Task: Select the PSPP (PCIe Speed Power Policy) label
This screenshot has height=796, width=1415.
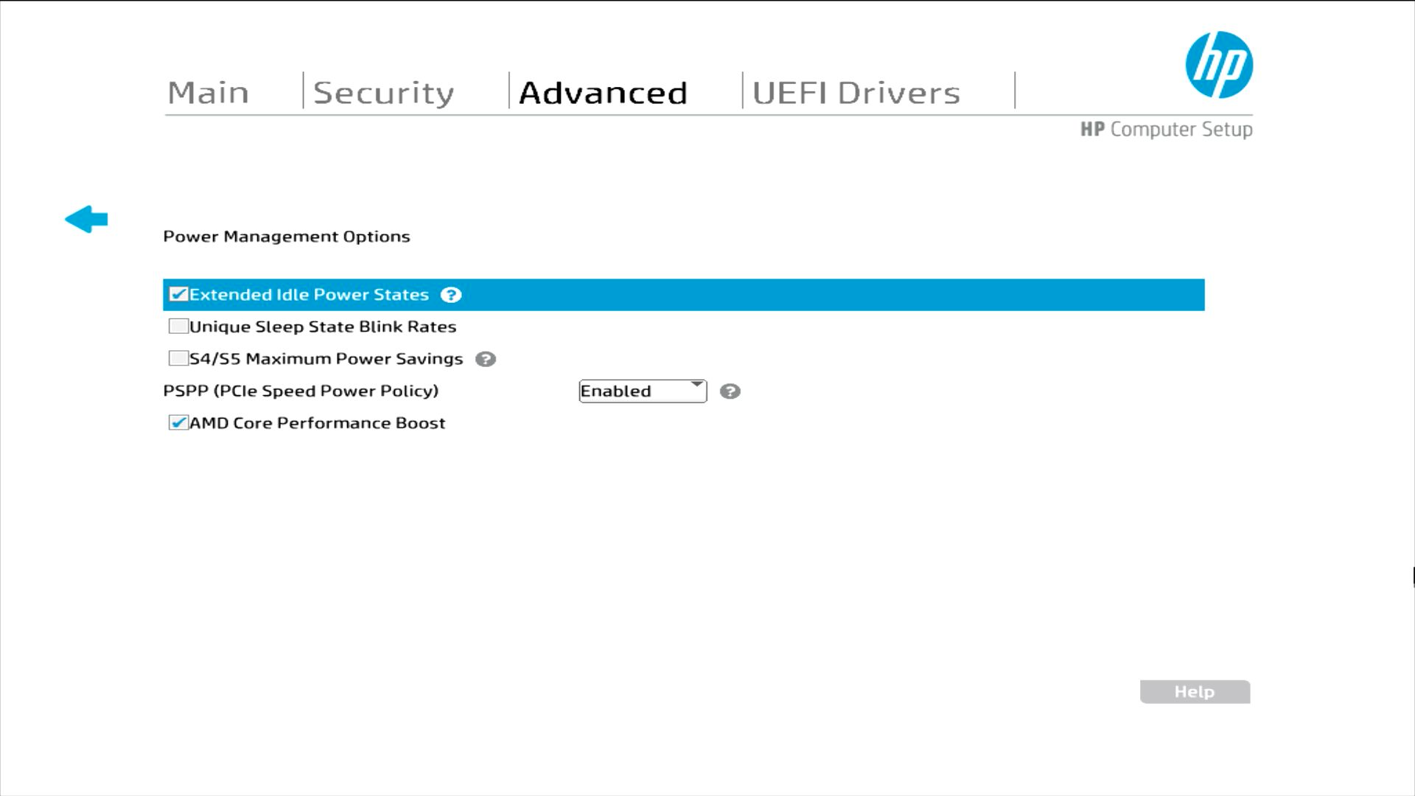Action: [301, 391]
